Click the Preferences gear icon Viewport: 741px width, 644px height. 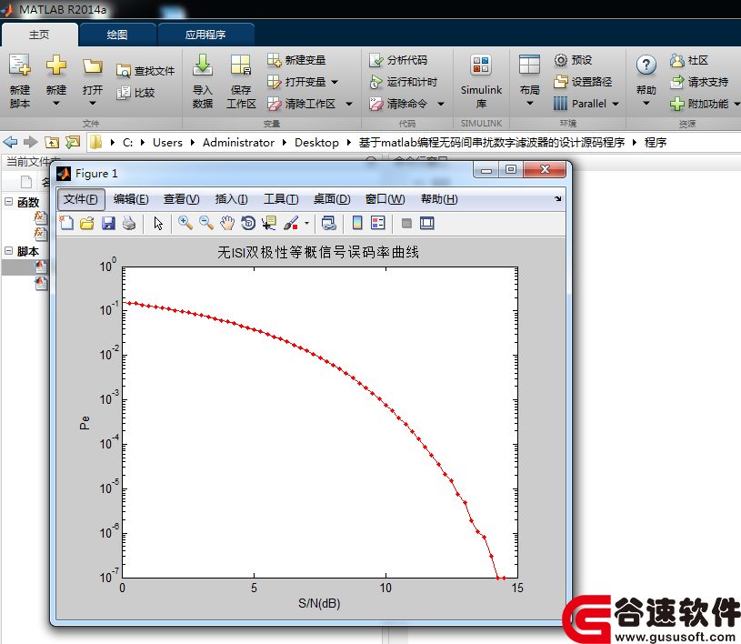coord(560,60)
